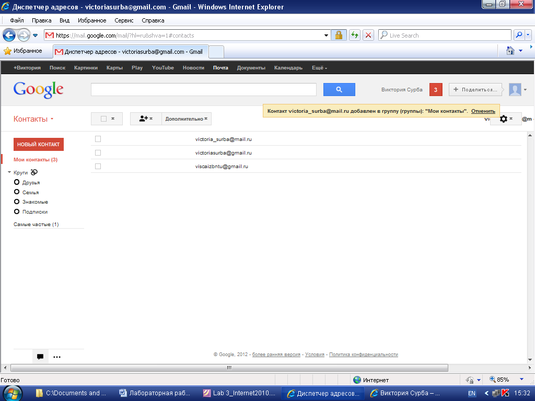Open Мои контакты (3) group
Image resolution: width=535 pixels, height=401 pixels.
[x=36, y=160]
